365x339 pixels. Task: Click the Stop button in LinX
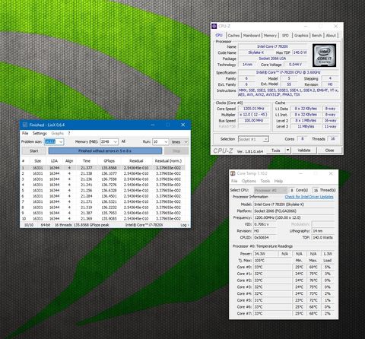point(176,151)
